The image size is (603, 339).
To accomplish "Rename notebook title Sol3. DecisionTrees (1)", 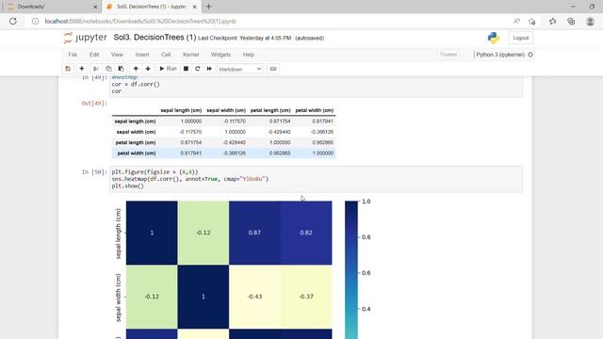I will point(155,38).
